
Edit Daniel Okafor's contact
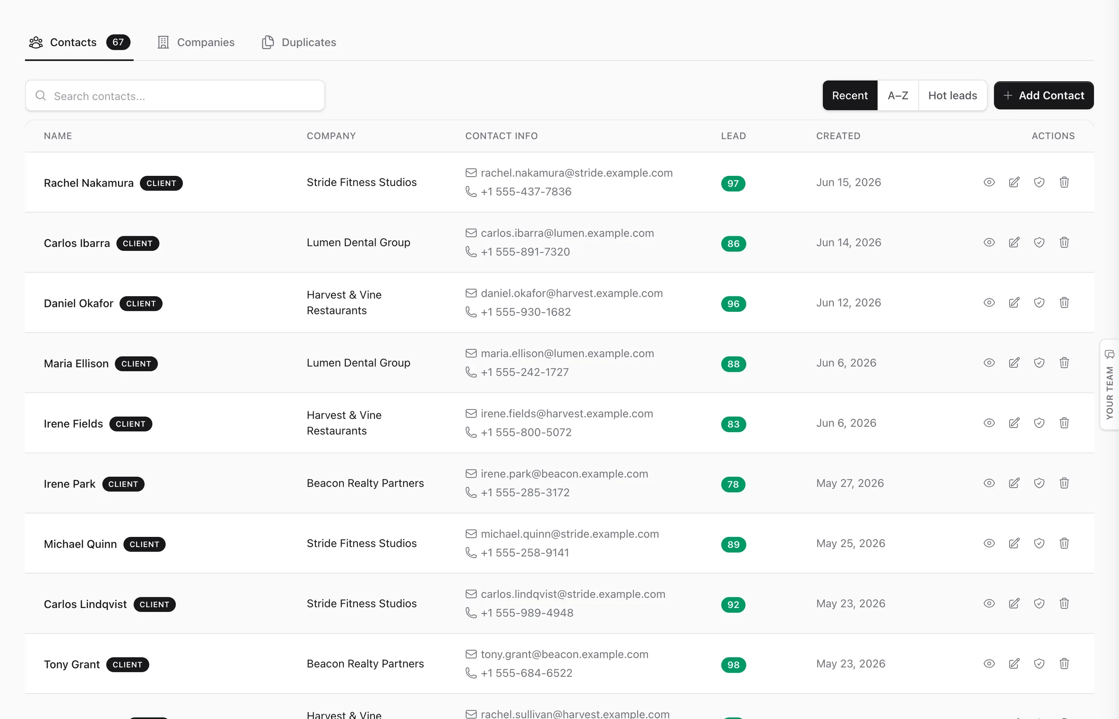(1014, 302)
